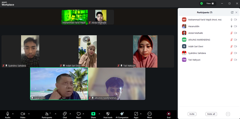This screenshot has width=240, height=119.
Task: Click the MF avatar of Muhammad Farid Wajdi
Action: (184, 20)
